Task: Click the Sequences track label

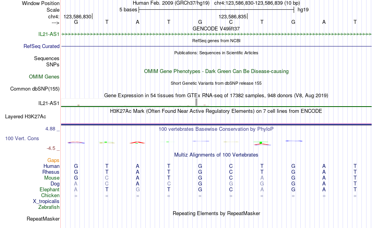Action: (x=47, y=59)
